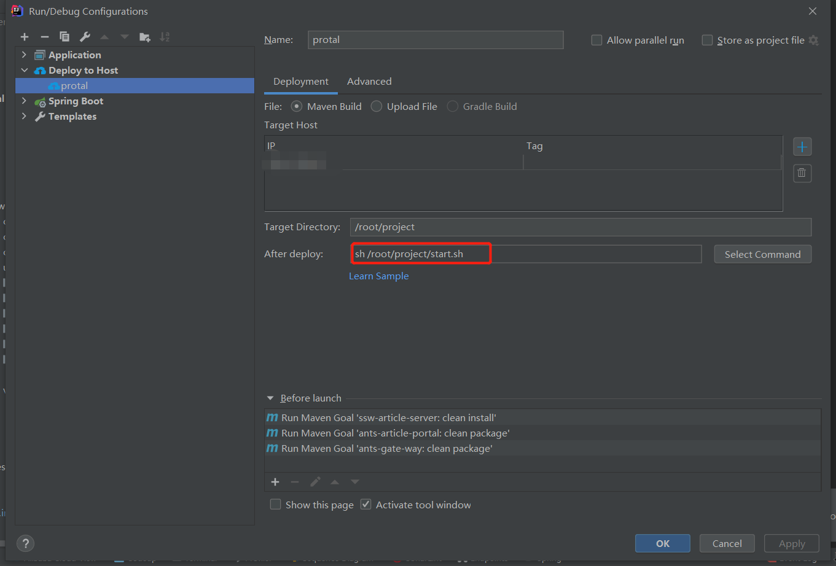The image size is (836, 566).
Task: Move before launch task up
Action: coord(335,482)
